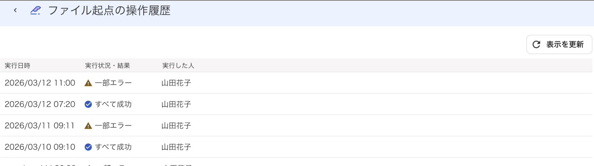Click すべて成功 status in the second row

pos(113,104)
